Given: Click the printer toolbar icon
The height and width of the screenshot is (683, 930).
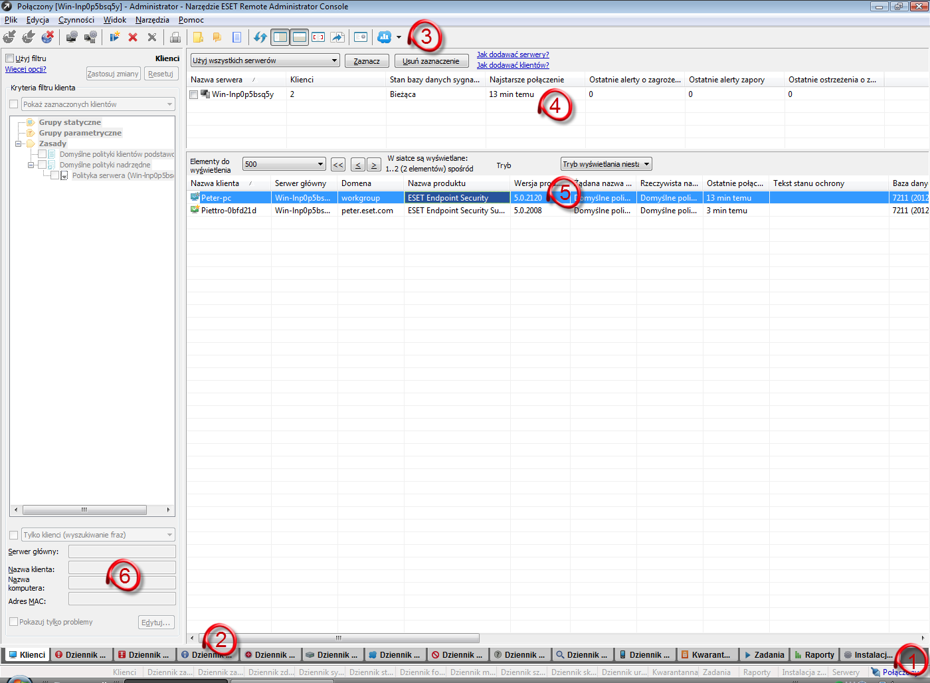Looking at the screenshot, I should click(175, 37).
